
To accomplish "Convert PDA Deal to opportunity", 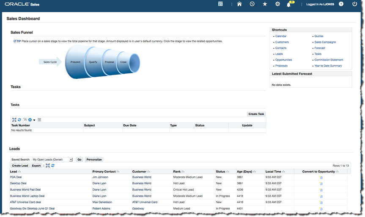I will pos(321,177).
